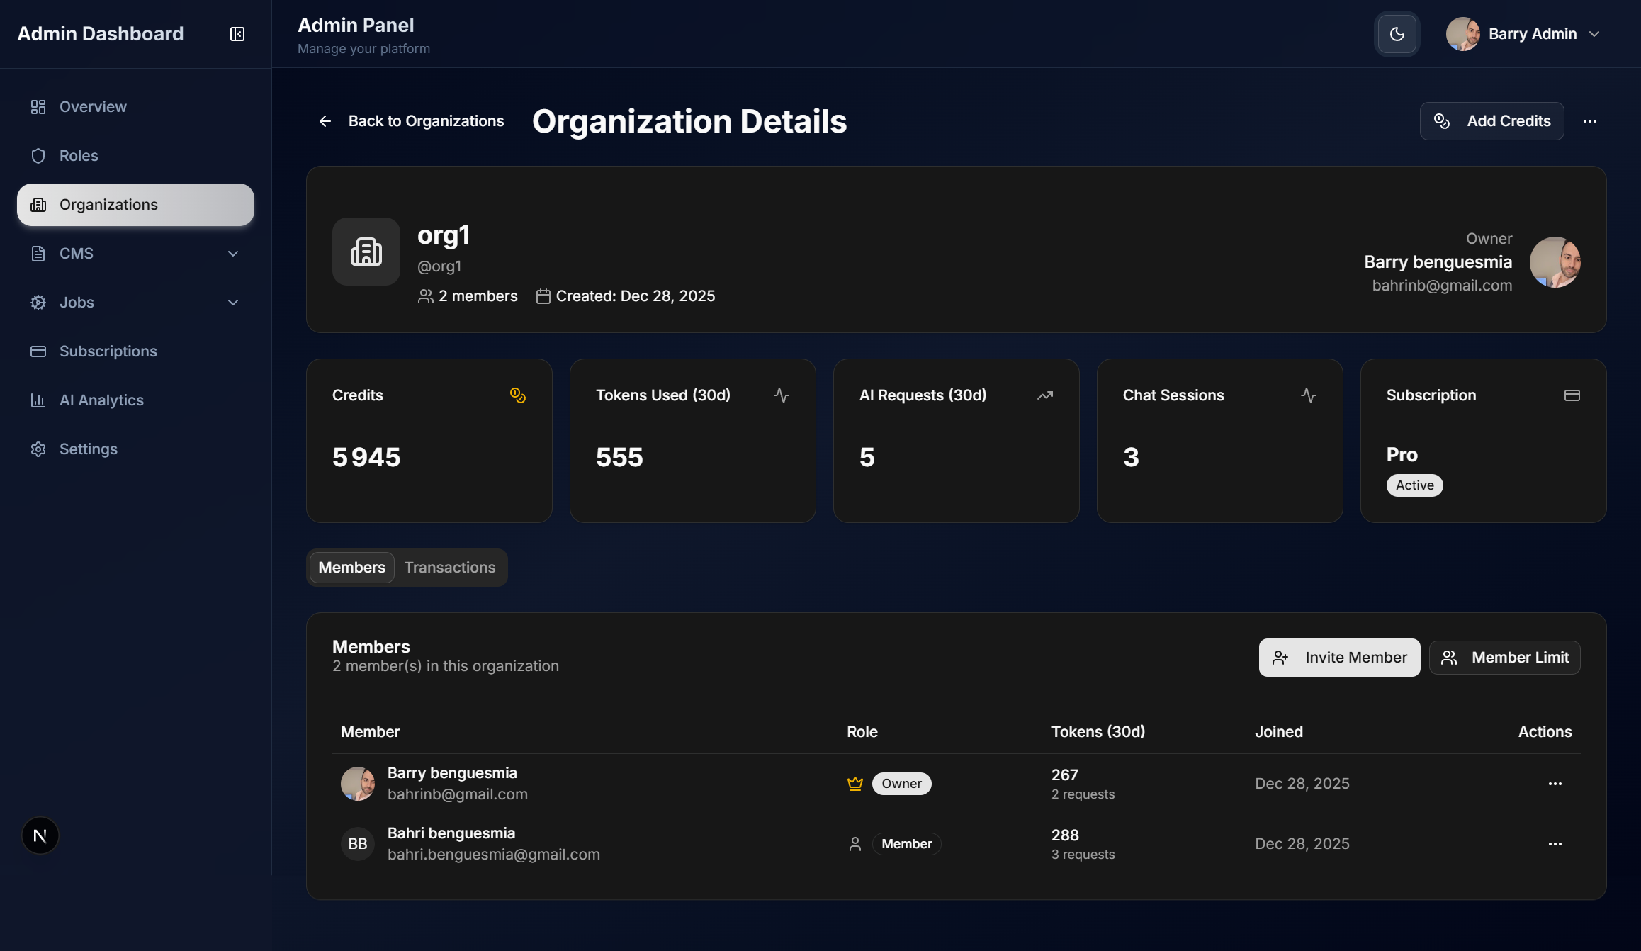Image resolution: width=1641 pixels, height=951 pixels.
Task: Open the organization more options menu
Action: tap(1590, 121)
